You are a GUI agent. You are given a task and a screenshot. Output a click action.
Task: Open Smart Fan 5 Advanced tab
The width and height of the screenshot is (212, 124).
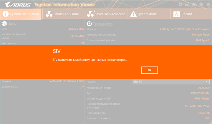click(107, 14)
